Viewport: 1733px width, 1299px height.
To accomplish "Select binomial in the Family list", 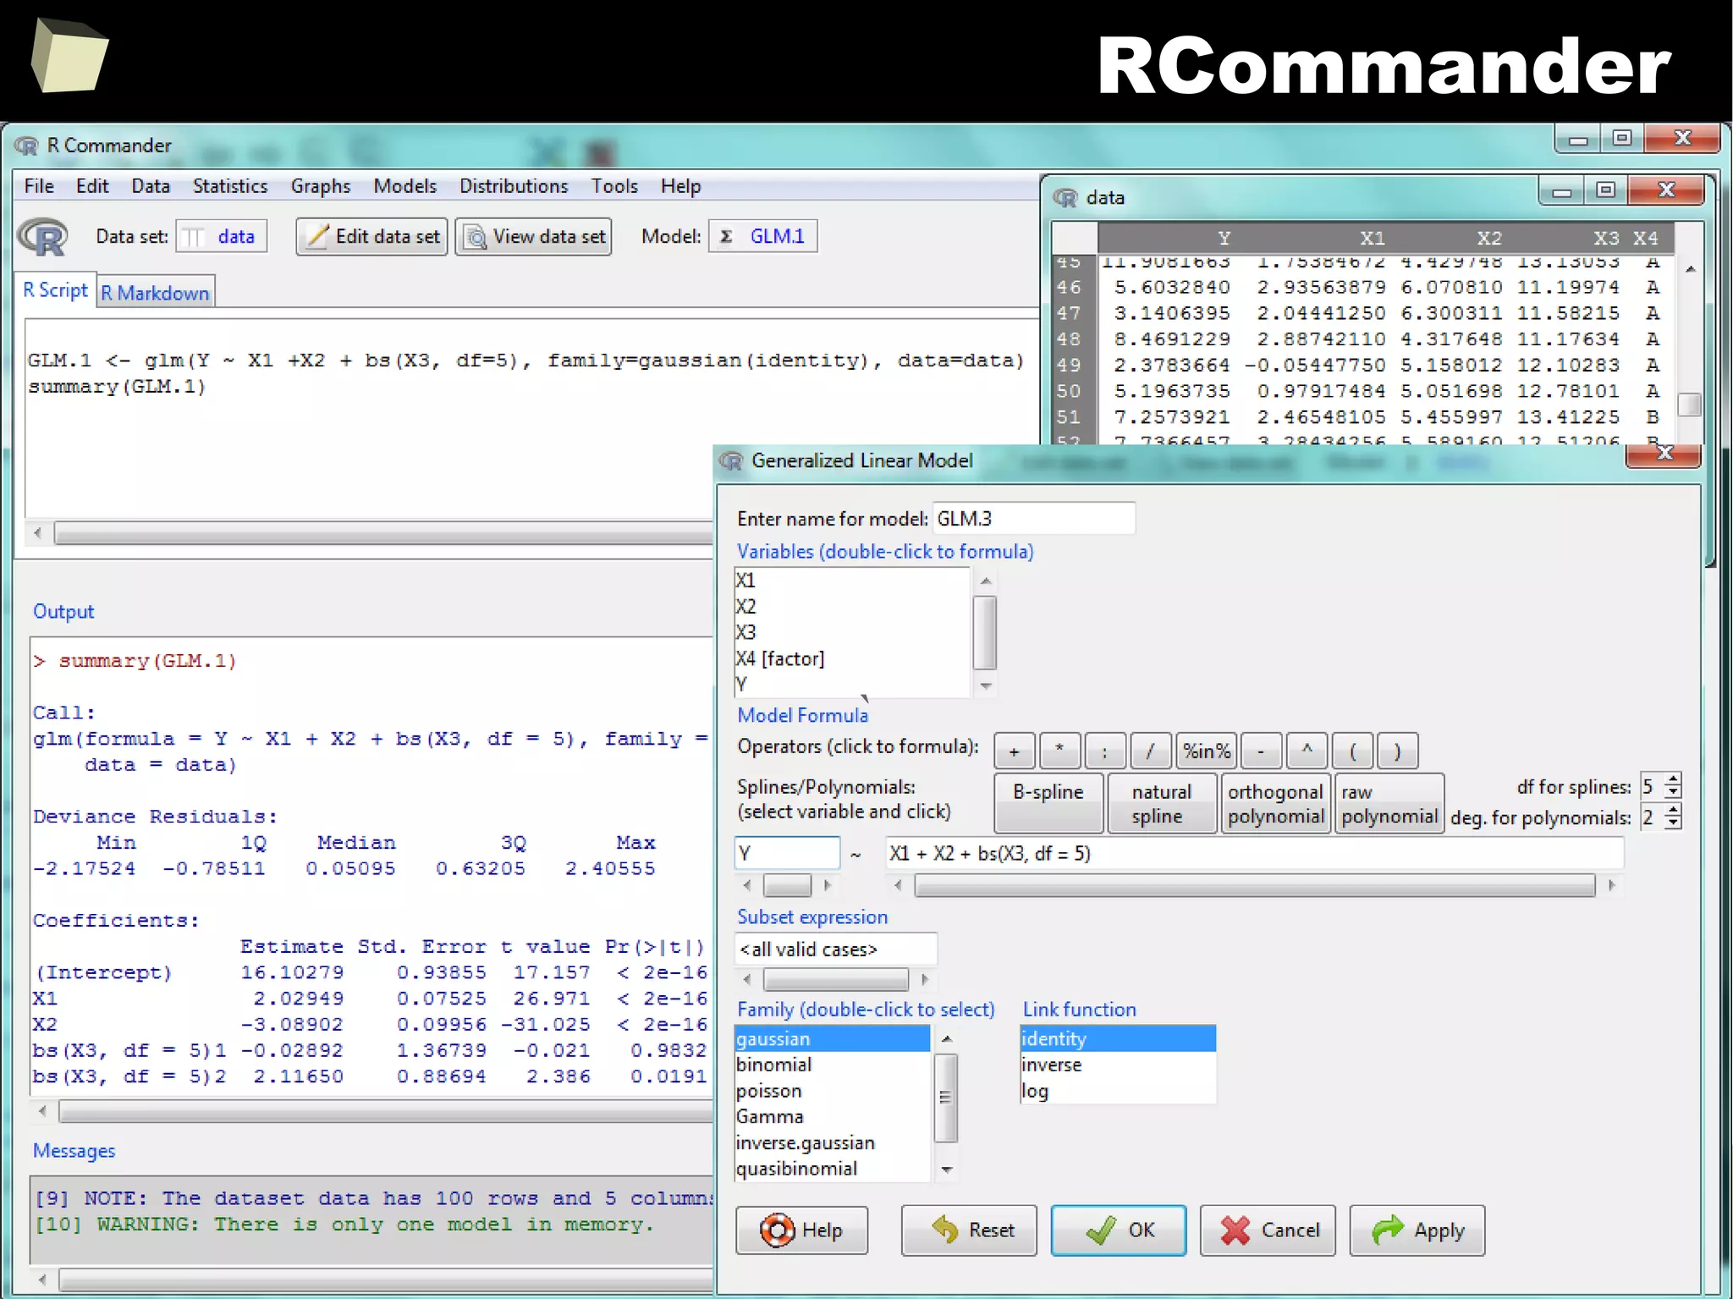I will (x=832, y=1065).
